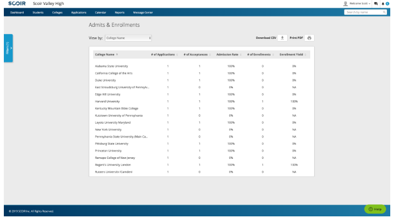Select Harvard University row

coord(202,101)
